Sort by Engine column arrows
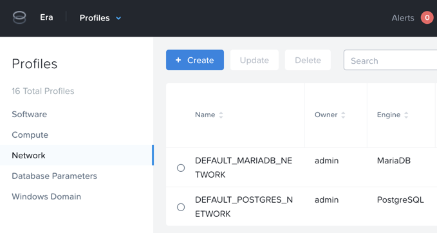This screenshot has height=233, width=437. tap(406, 115)
